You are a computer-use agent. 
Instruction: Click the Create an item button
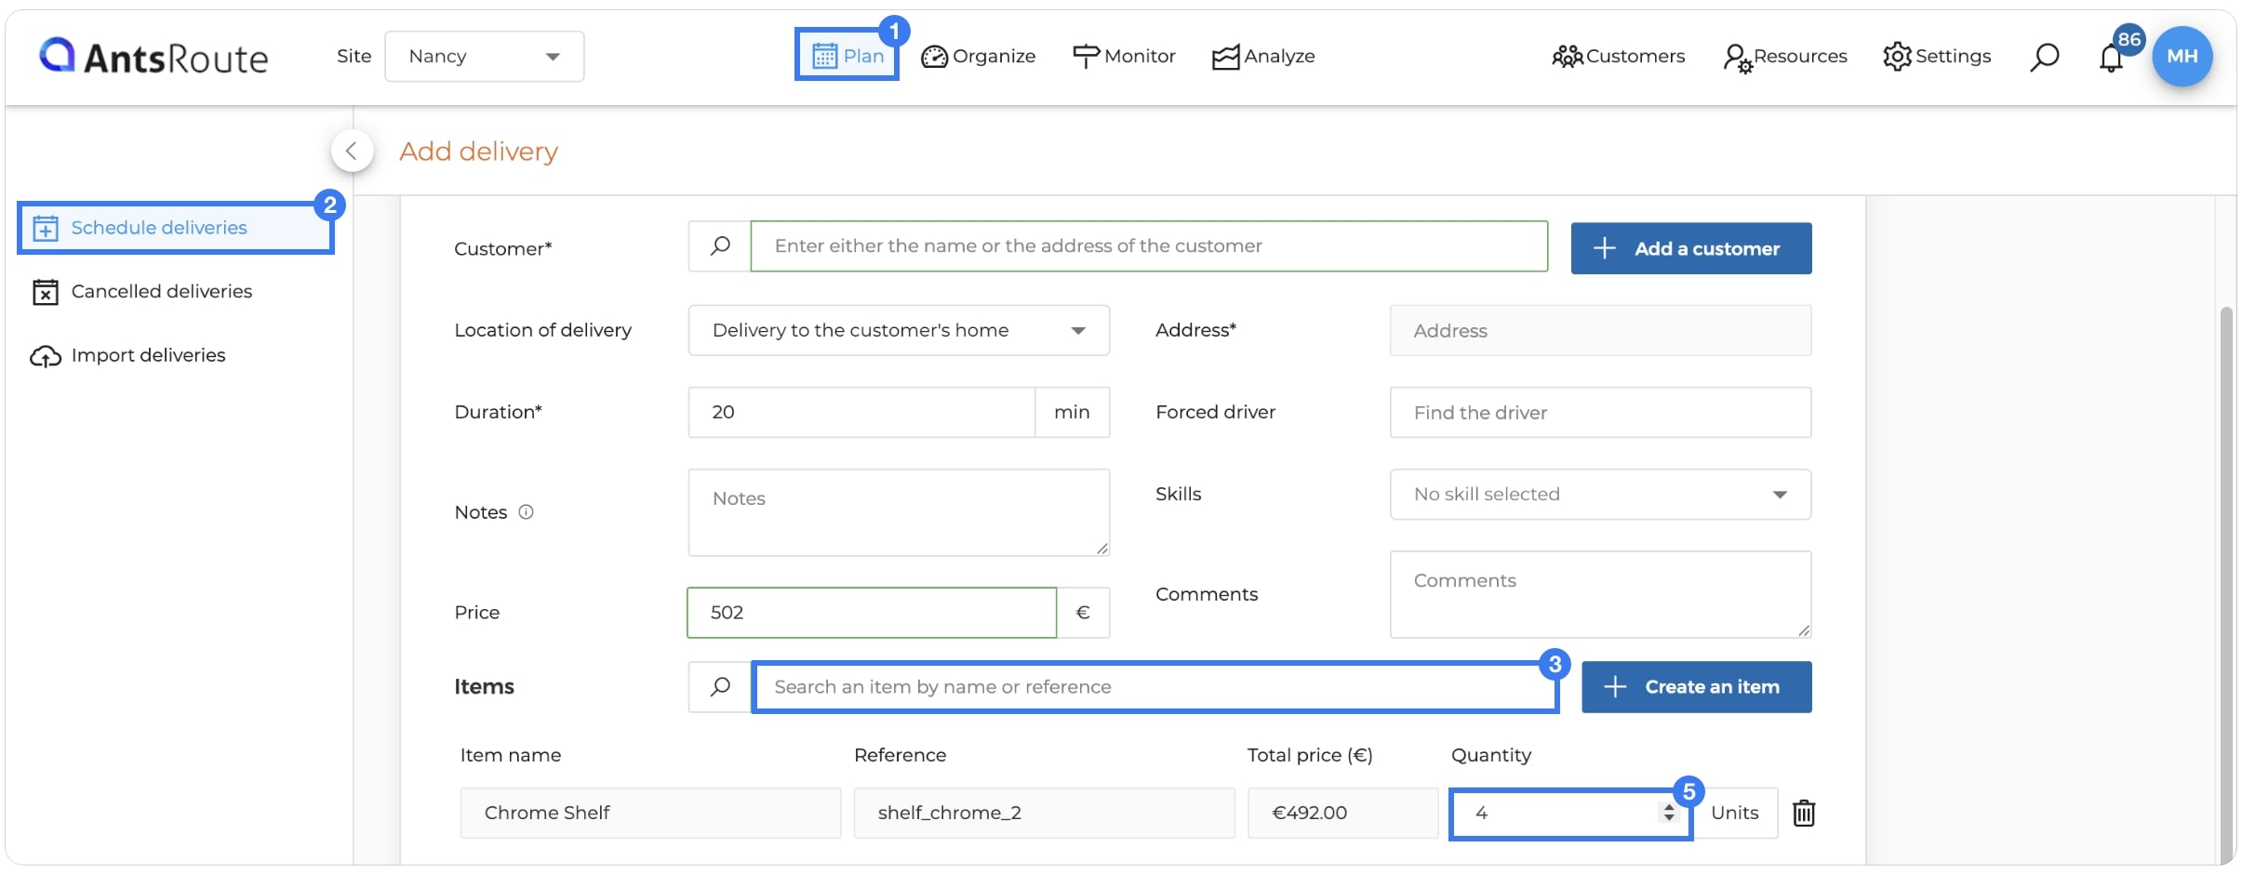coord(1697,687)
